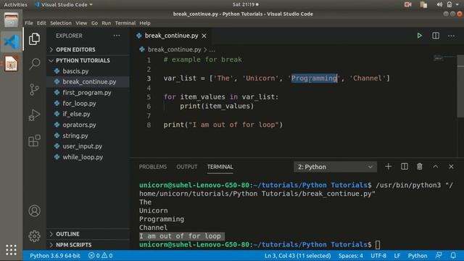Run Python file with play button
The height and width of the screenshot is (261, 464).
click(x=419, y=36)
